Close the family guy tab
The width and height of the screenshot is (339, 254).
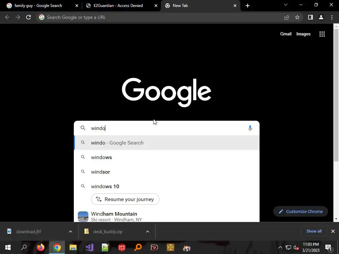(x=77, y=6)
